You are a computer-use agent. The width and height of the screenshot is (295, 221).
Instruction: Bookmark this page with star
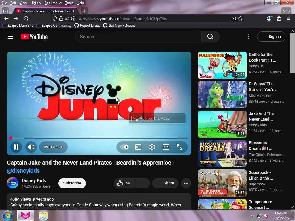coord(240,18)
